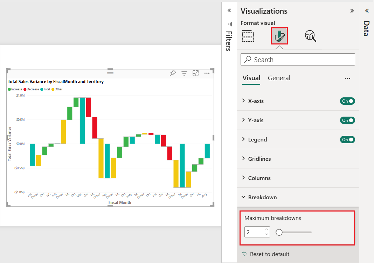Open the Build visual fields icon

(248, 36)
